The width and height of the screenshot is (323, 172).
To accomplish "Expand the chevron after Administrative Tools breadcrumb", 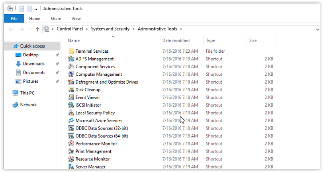I will 181,29.
